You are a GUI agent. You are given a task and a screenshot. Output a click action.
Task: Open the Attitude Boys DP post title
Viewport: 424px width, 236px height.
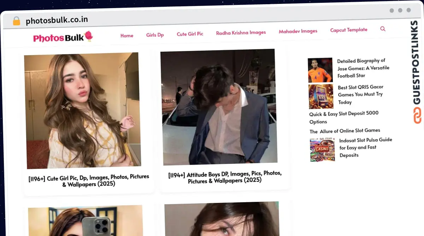(x=225, y=177)
